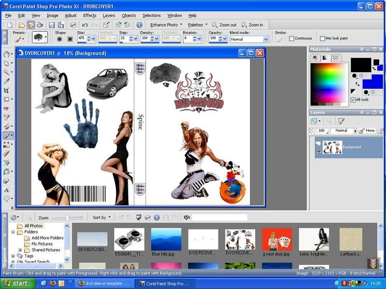The image size is (386, 289).
Task: Open the Sort by dropdown in Organizer
Action: pyautogui.click(x=101, y=217)
